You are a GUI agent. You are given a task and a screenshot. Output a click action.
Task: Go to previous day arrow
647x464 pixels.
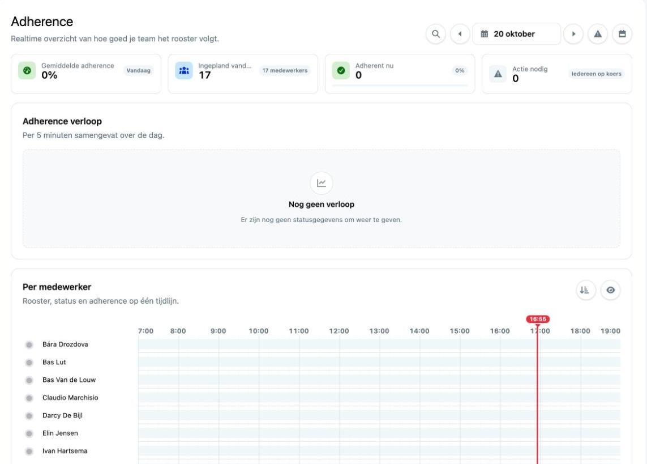(460, 34)
